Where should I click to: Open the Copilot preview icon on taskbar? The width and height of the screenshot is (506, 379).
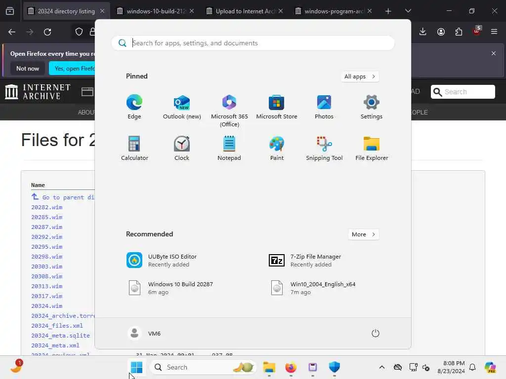coord(490,367)
